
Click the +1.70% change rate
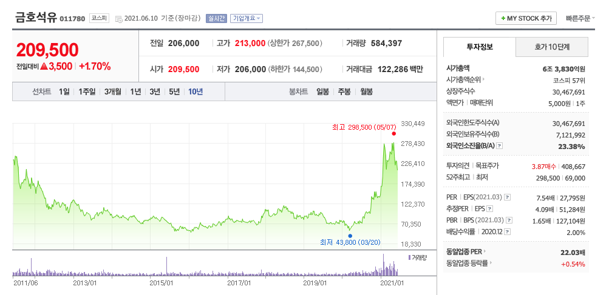tap(95, 66)
